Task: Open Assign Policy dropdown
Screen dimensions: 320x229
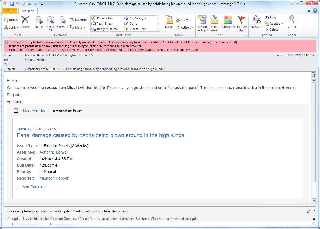Action: pos(202,28)
